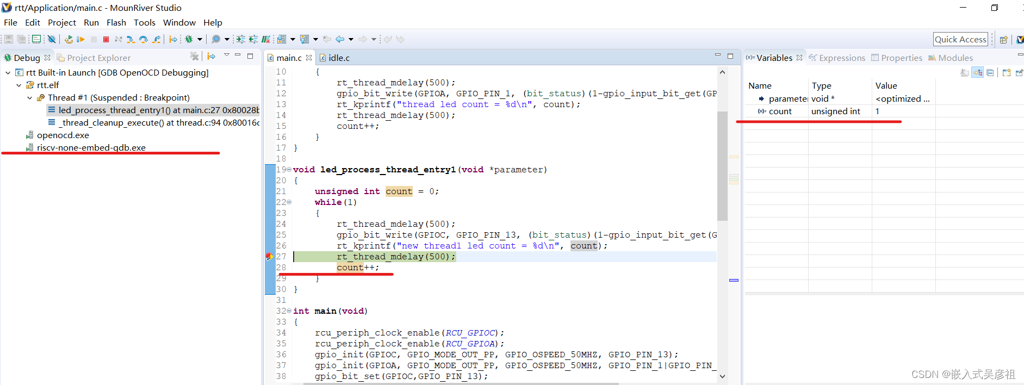Open the File menu
The height and width of the screenshot is (385, 1024).
10,22
